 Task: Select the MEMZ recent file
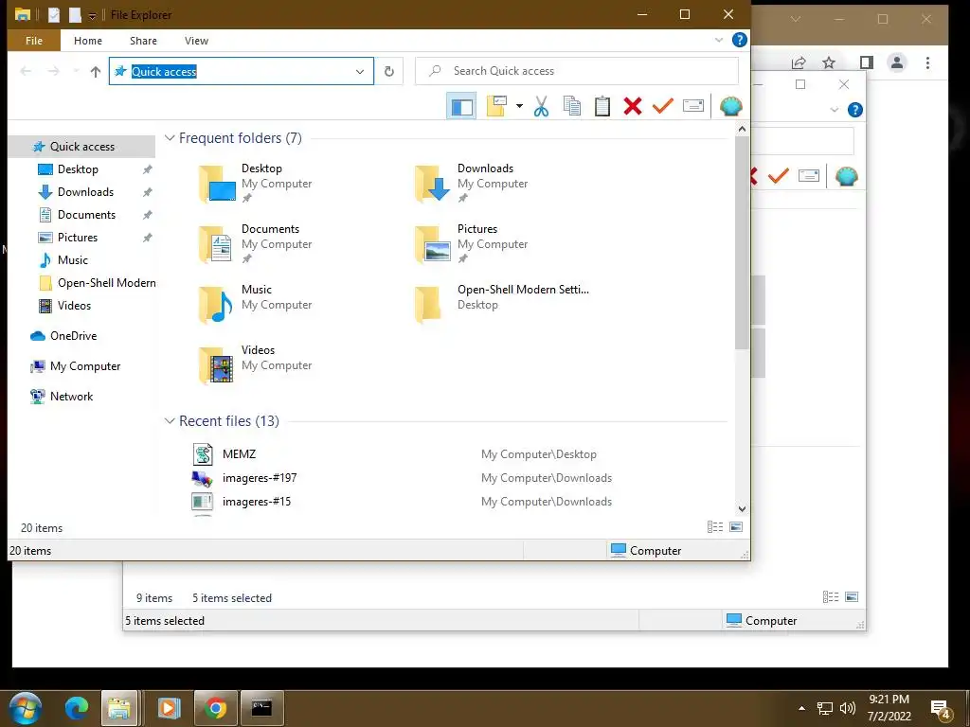(x=239, y=454)
